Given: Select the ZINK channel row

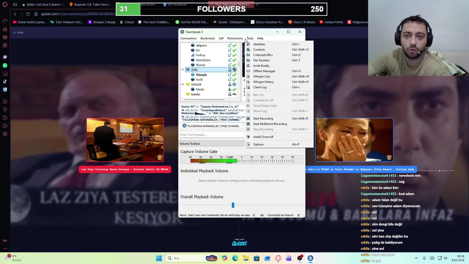Looking at the screenshot, I should click(x=211, y=70).
